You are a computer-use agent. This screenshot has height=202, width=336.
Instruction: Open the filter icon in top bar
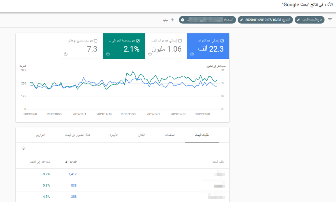tap(330, 20)
